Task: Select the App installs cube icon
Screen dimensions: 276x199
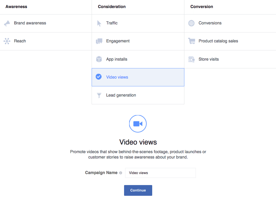Action: click(99, 59)
